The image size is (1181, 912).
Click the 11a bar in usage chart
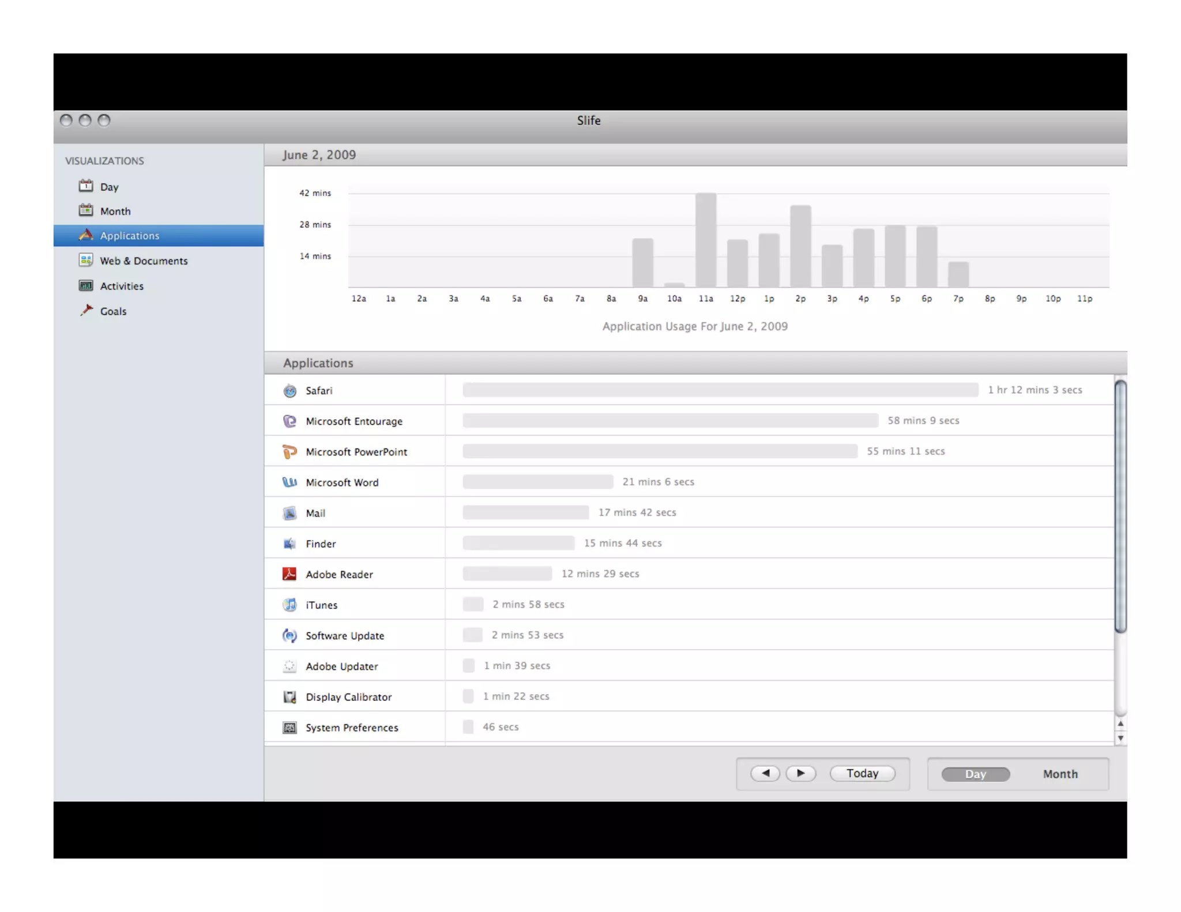tap(705, 240)
